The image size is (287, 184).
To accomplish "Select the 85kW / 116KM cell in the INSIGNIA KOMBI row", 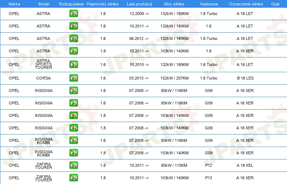I will tap(174, 140).
